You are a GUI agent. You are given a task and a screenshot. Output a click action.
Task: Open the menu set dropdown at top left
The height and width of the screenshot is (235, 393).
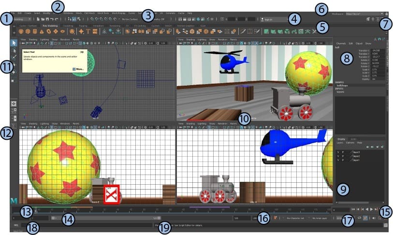[22, 19]
